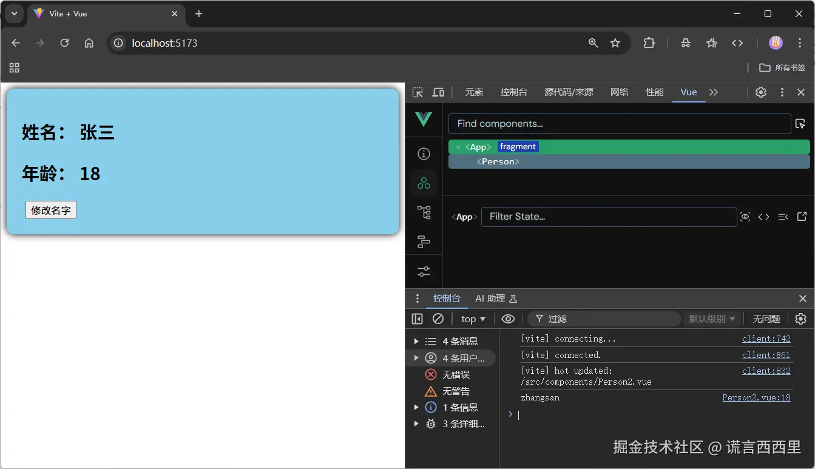Click the Vue logo in devtools
This screenshot has height=469, width=815.
(424, 119)
